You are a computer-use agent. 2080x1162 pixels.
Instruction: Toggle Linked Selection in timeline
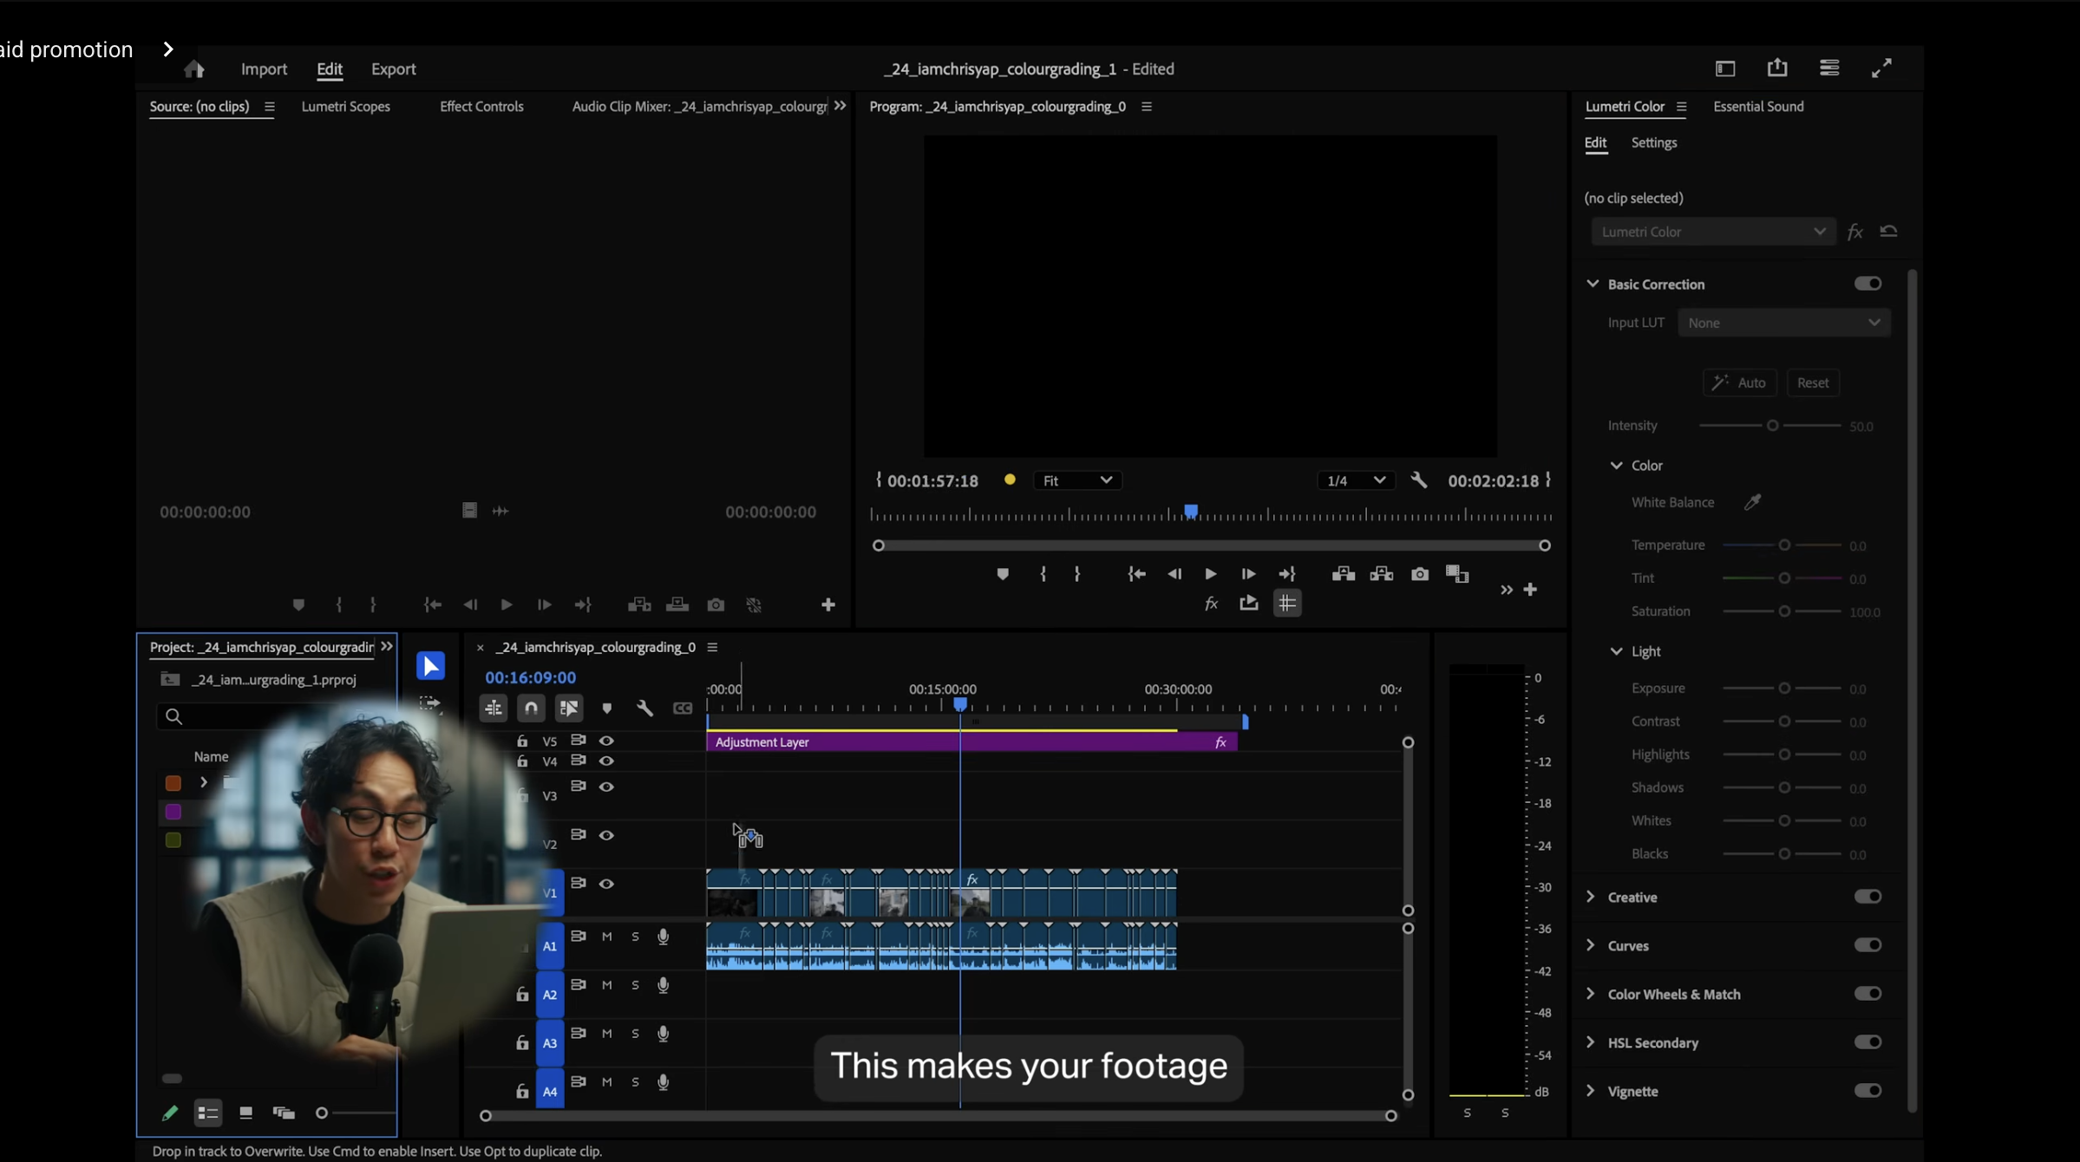click(569, 708)
